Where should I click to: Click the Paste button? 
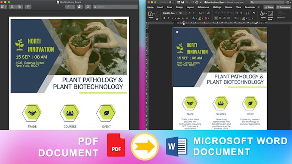pyautogui.click(x=151, y=15)
